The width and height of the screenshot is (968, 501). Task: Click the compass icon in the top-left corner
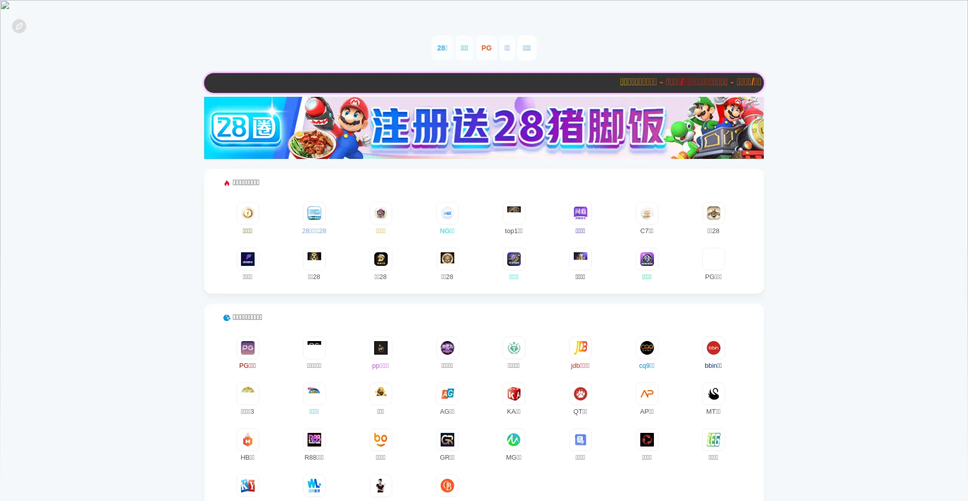pos(19,26)
